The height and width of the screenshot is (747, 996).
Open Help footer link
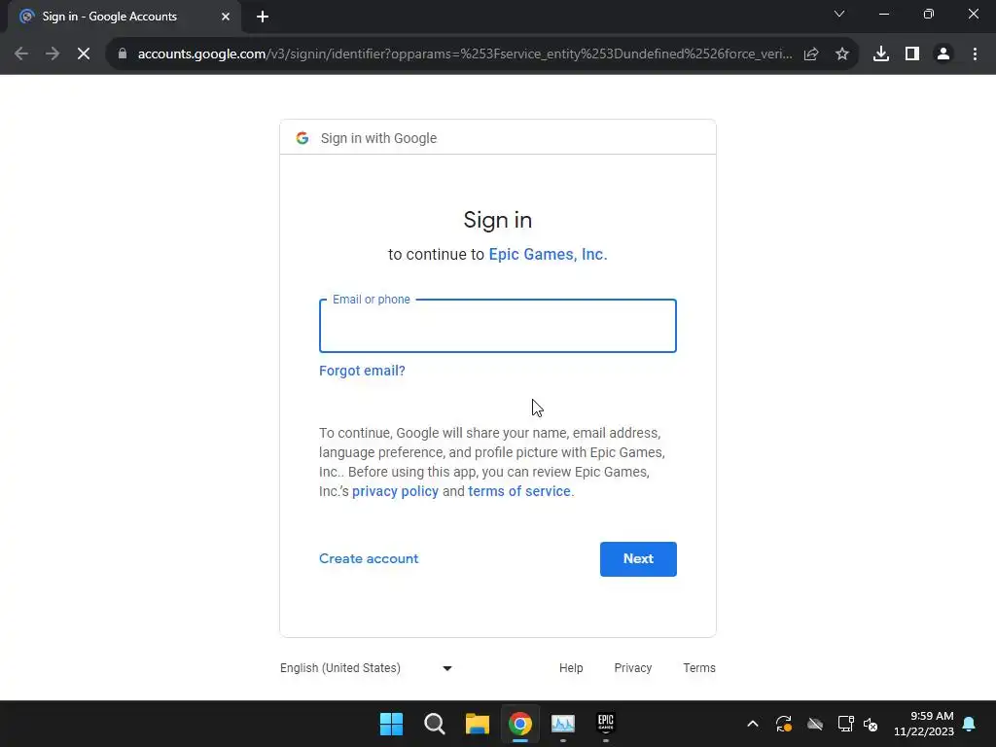pyautogui.click(x=571, y=668)
